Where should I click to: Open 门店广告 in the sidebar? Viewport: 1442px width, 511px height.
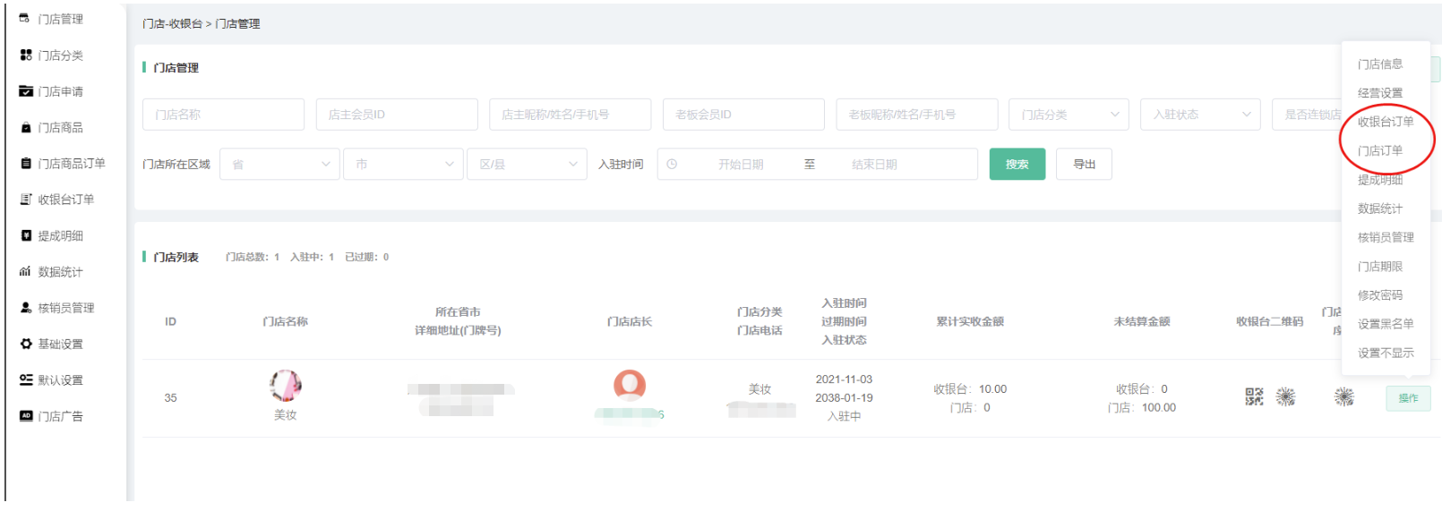click(x=60, y=416)
